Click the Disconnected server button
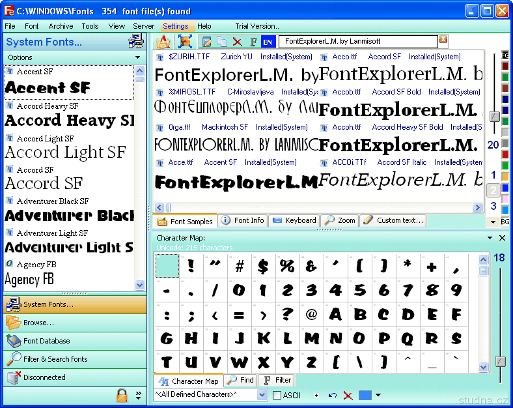This screenshot has height=408, width=513. [75, 377]
